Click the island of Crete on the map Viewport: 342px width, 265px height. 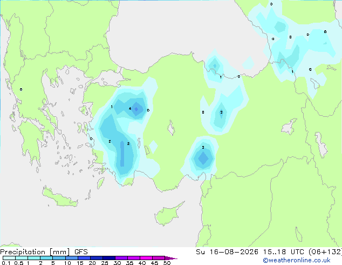click(x=59, y=197)
